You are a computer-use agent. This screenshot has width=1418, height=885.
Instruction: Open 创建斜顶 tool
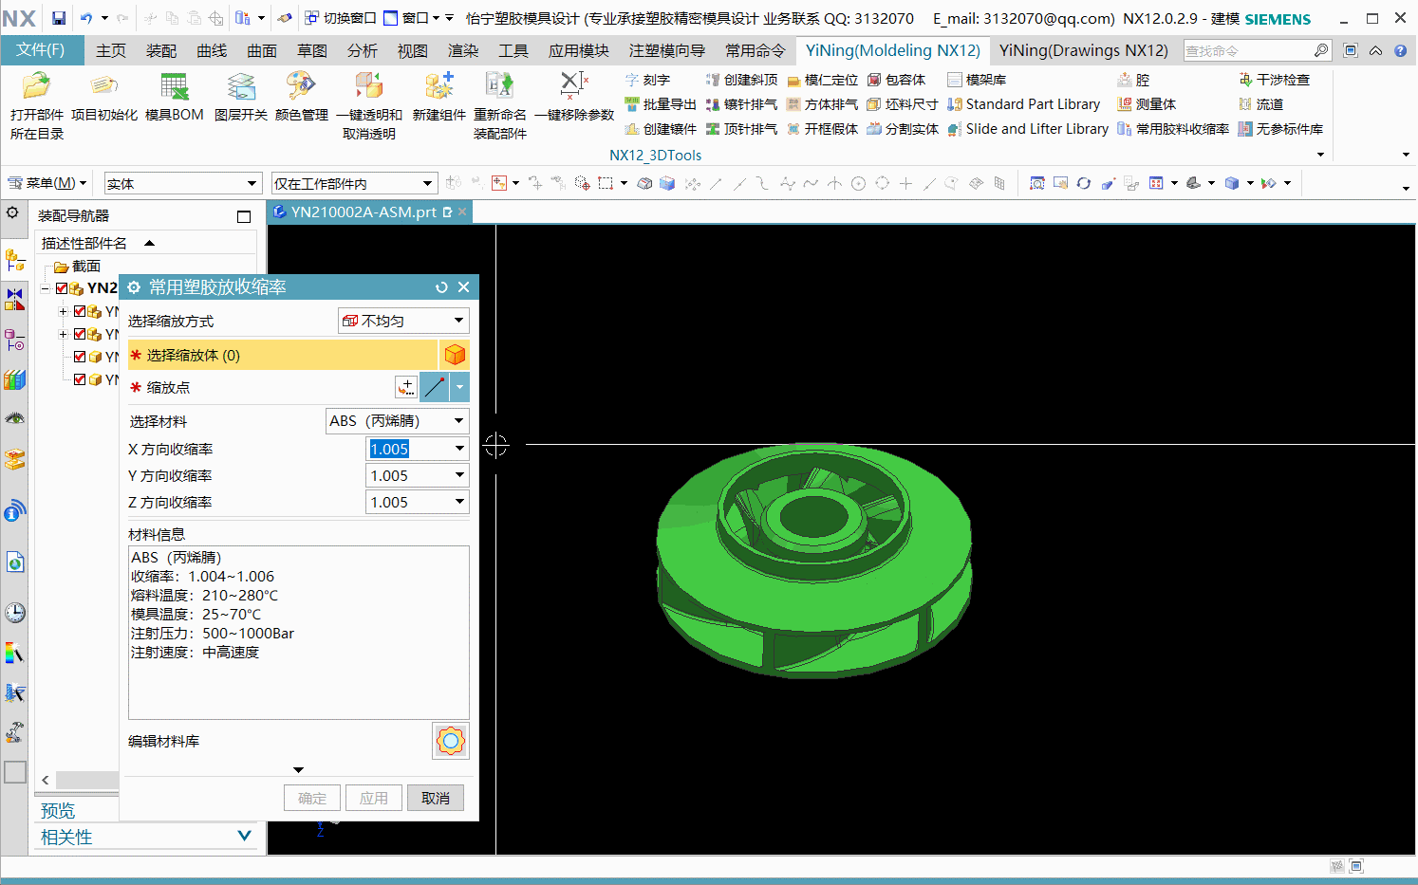[x=741, y=80]
